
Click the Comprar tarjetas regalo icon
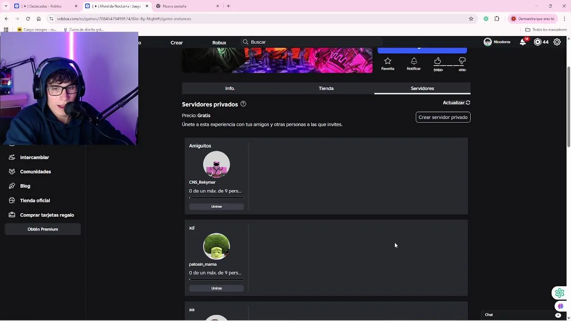12,215
